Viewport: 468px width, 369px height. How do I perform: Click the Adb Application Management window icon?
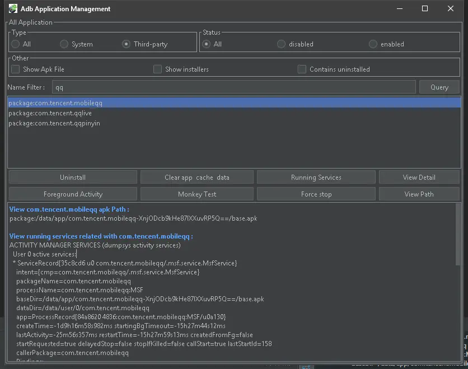13,8
